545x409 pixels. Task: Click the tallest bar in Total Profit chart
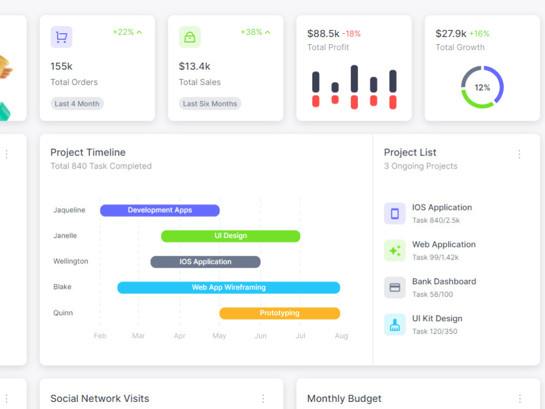354,79
